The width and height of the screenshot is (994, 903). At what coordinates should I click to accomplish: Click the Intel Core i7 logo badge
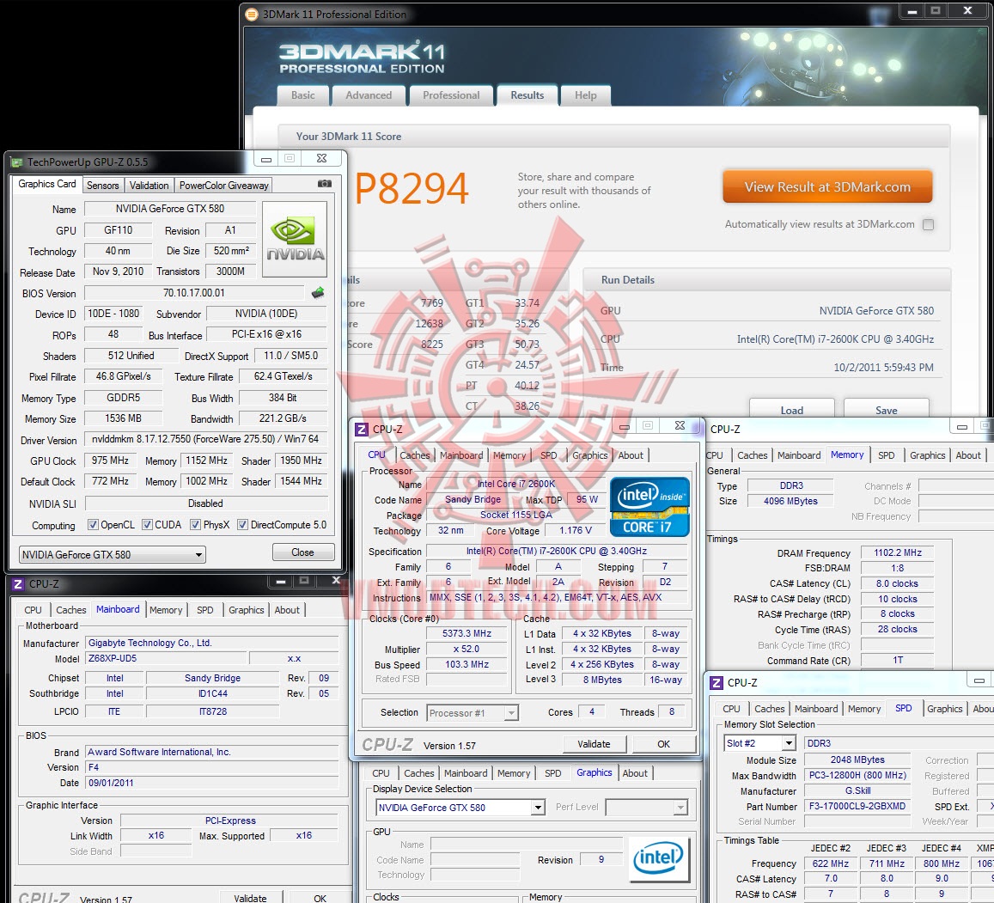coord(649,507)
